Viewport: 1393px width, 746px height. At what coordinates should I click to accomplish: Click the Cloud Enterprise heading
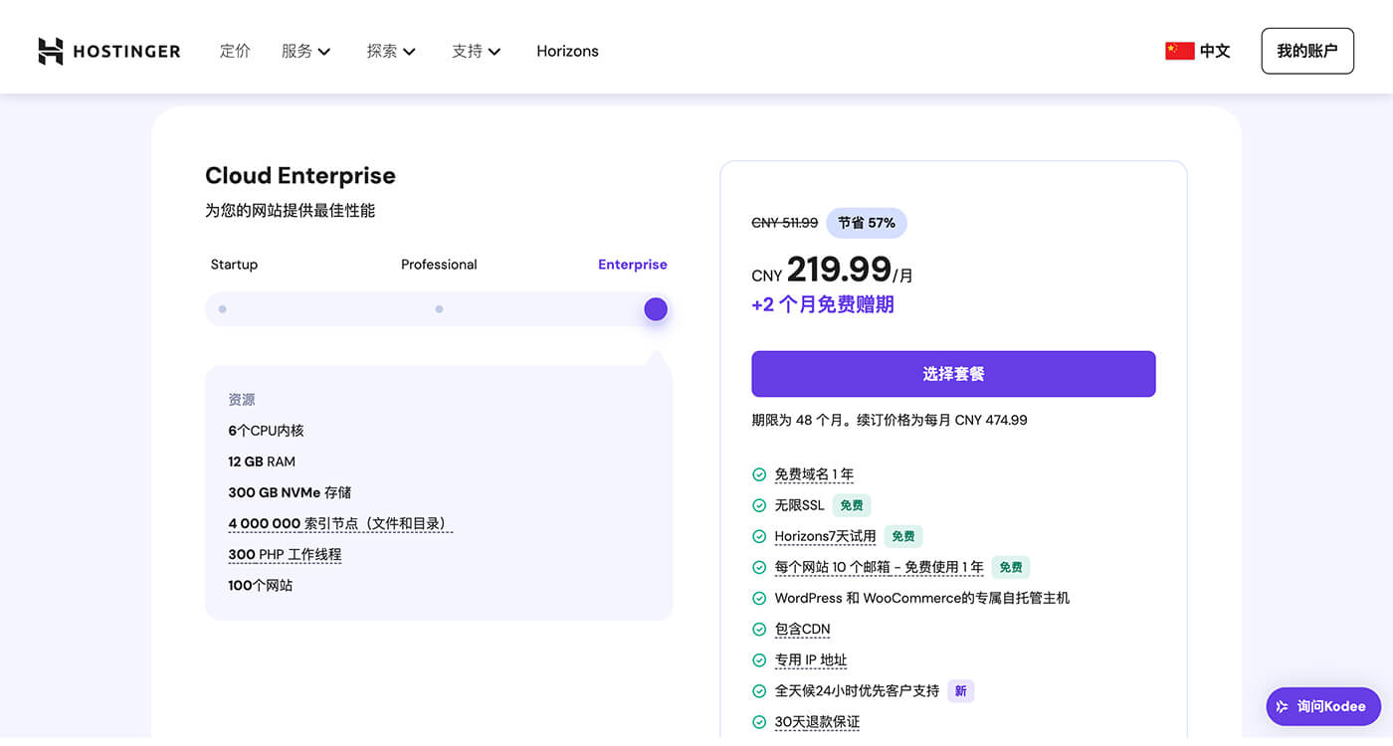click(300, 175)
